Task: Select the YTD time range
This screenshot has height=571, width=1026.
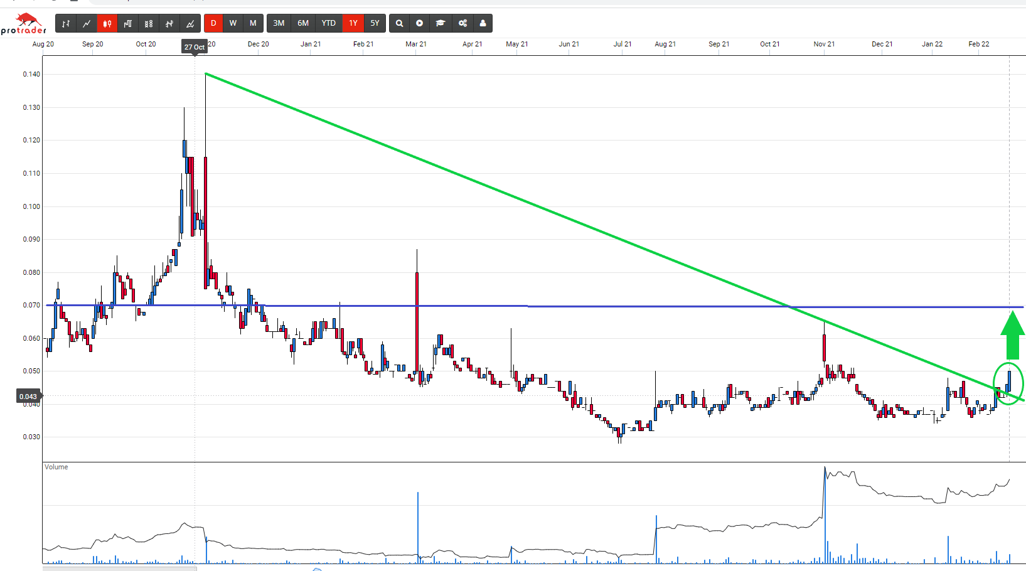Action: point(329,23)
